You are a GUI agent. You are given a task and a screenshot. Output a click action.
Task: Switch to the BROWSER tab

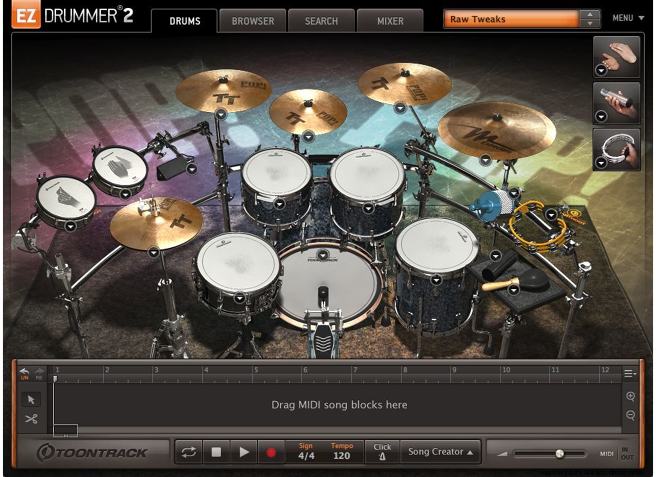coord(253,21)
